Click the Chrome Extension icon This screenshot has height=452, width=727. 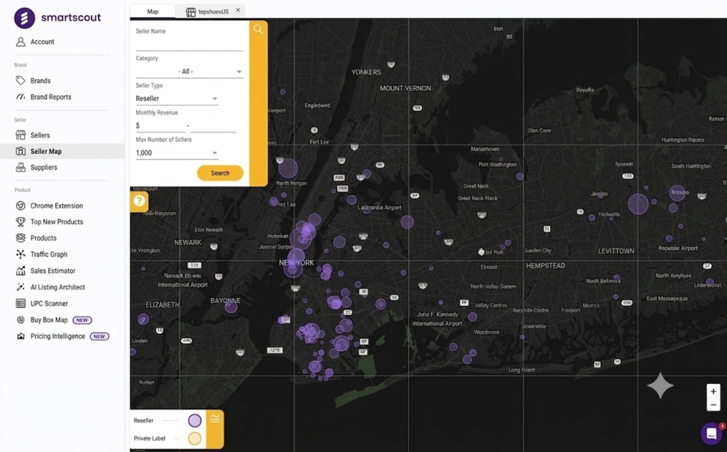(21, 206)
